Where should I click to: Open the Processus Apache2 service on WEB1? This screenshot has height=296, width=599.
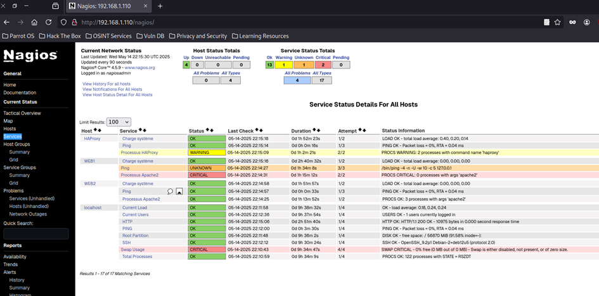point(140,175)
